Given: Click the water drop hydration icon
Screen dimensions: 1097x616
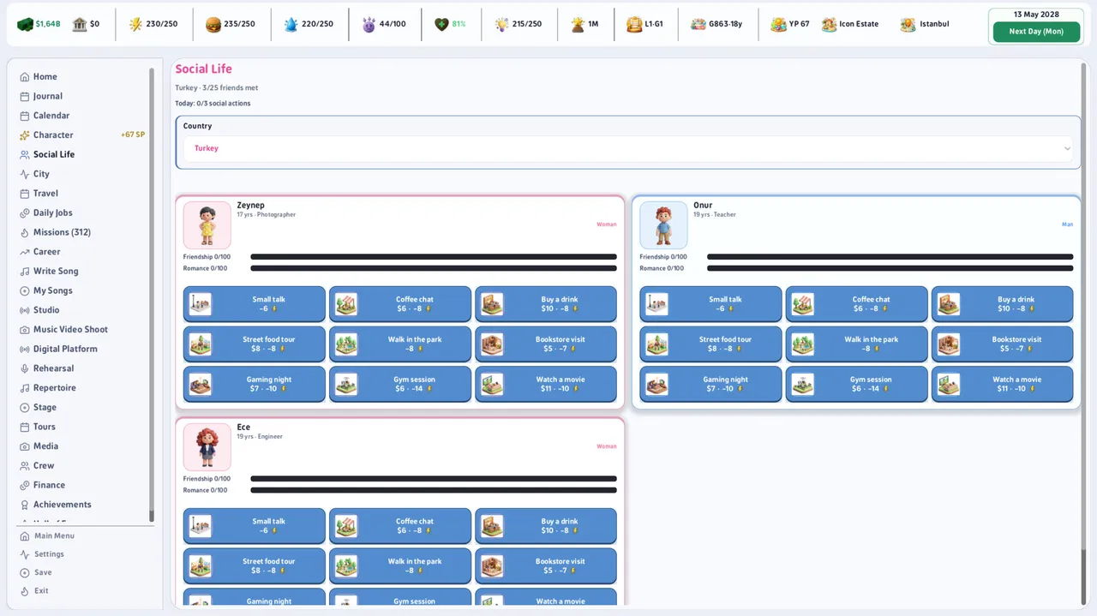Looking at the screenshot, I should [x=291, y=24].
